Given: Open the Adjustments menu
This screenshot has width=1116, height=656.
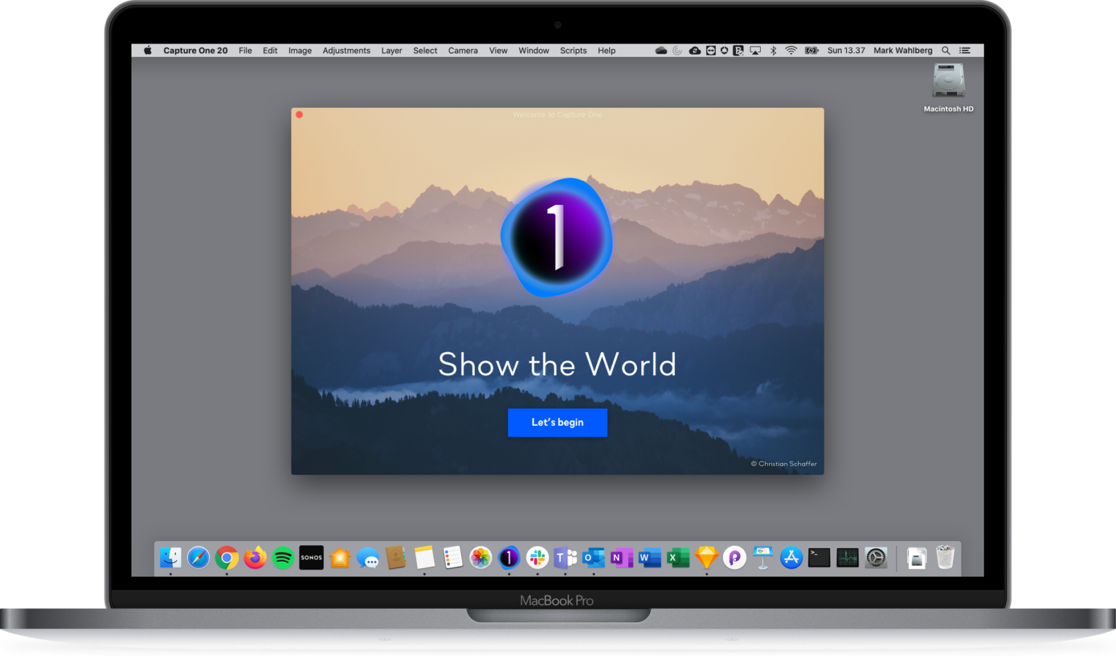Looking at the screenshot, I should pyautogui.click(x=346, y=50).
